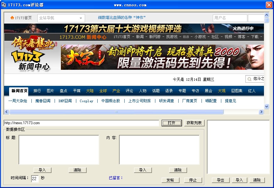Click the horizontal scrollbar right arrow
Screen dimensions: 274x188
point(261,112)
